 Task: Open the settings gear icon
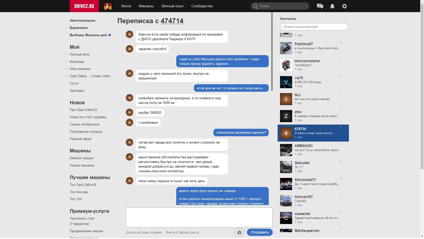(344, 6)
